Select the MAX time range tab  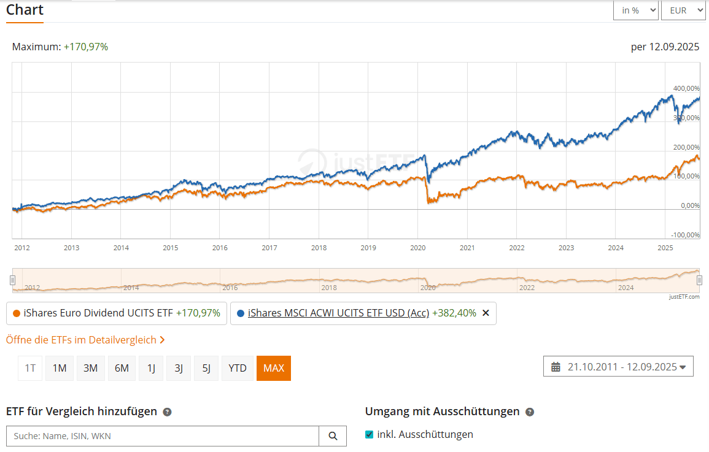(273, 368)
